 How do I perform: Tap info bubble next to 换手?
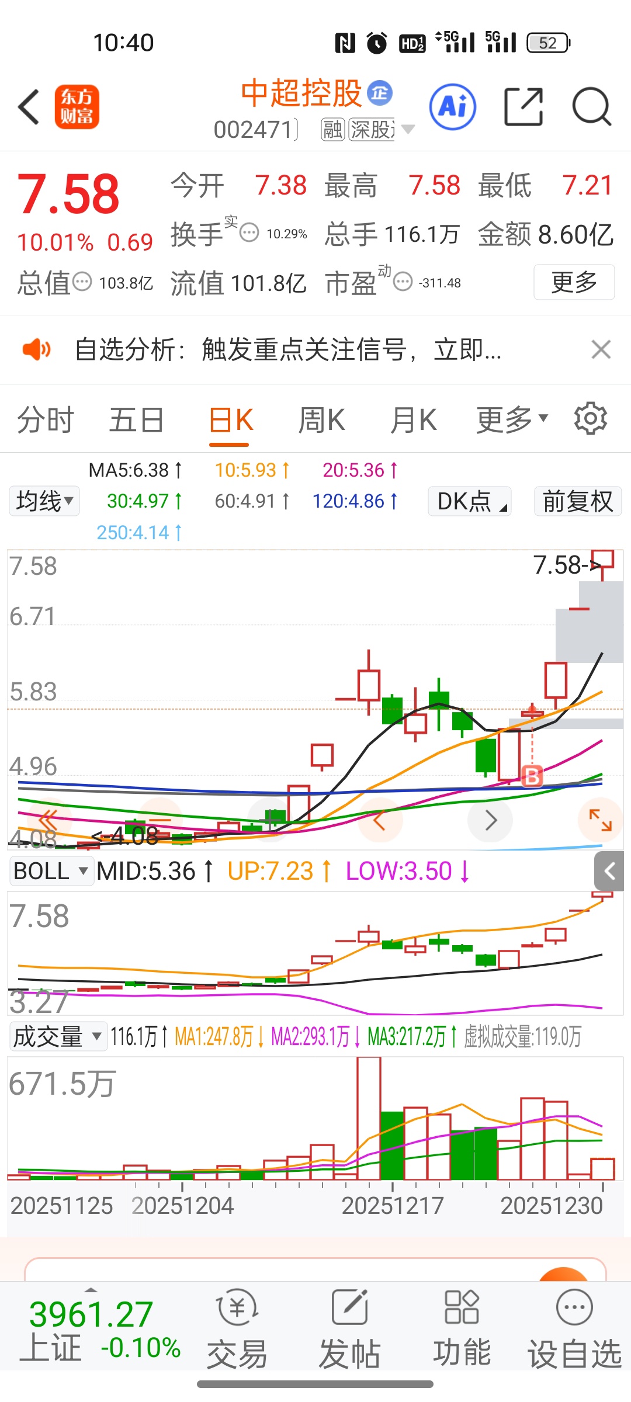coord(249,232)
